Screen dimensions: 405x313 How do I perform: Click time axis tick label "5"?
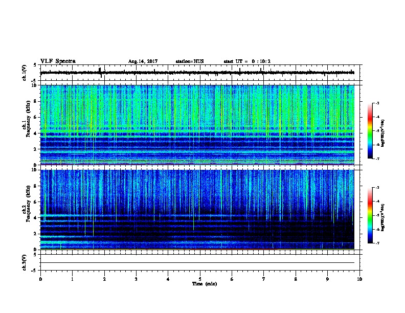click(x=200, y=279)
